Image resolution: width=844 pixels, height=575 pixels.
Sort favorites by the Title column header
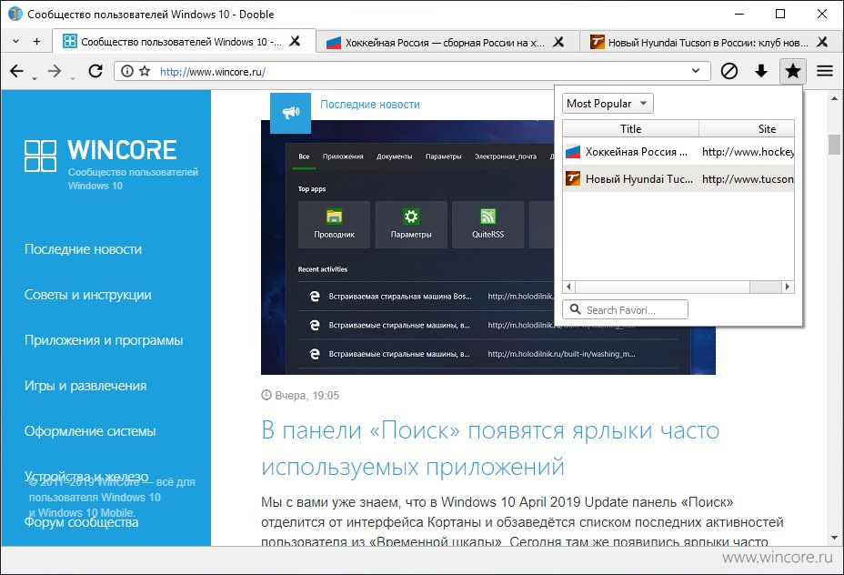coord(631,128)
